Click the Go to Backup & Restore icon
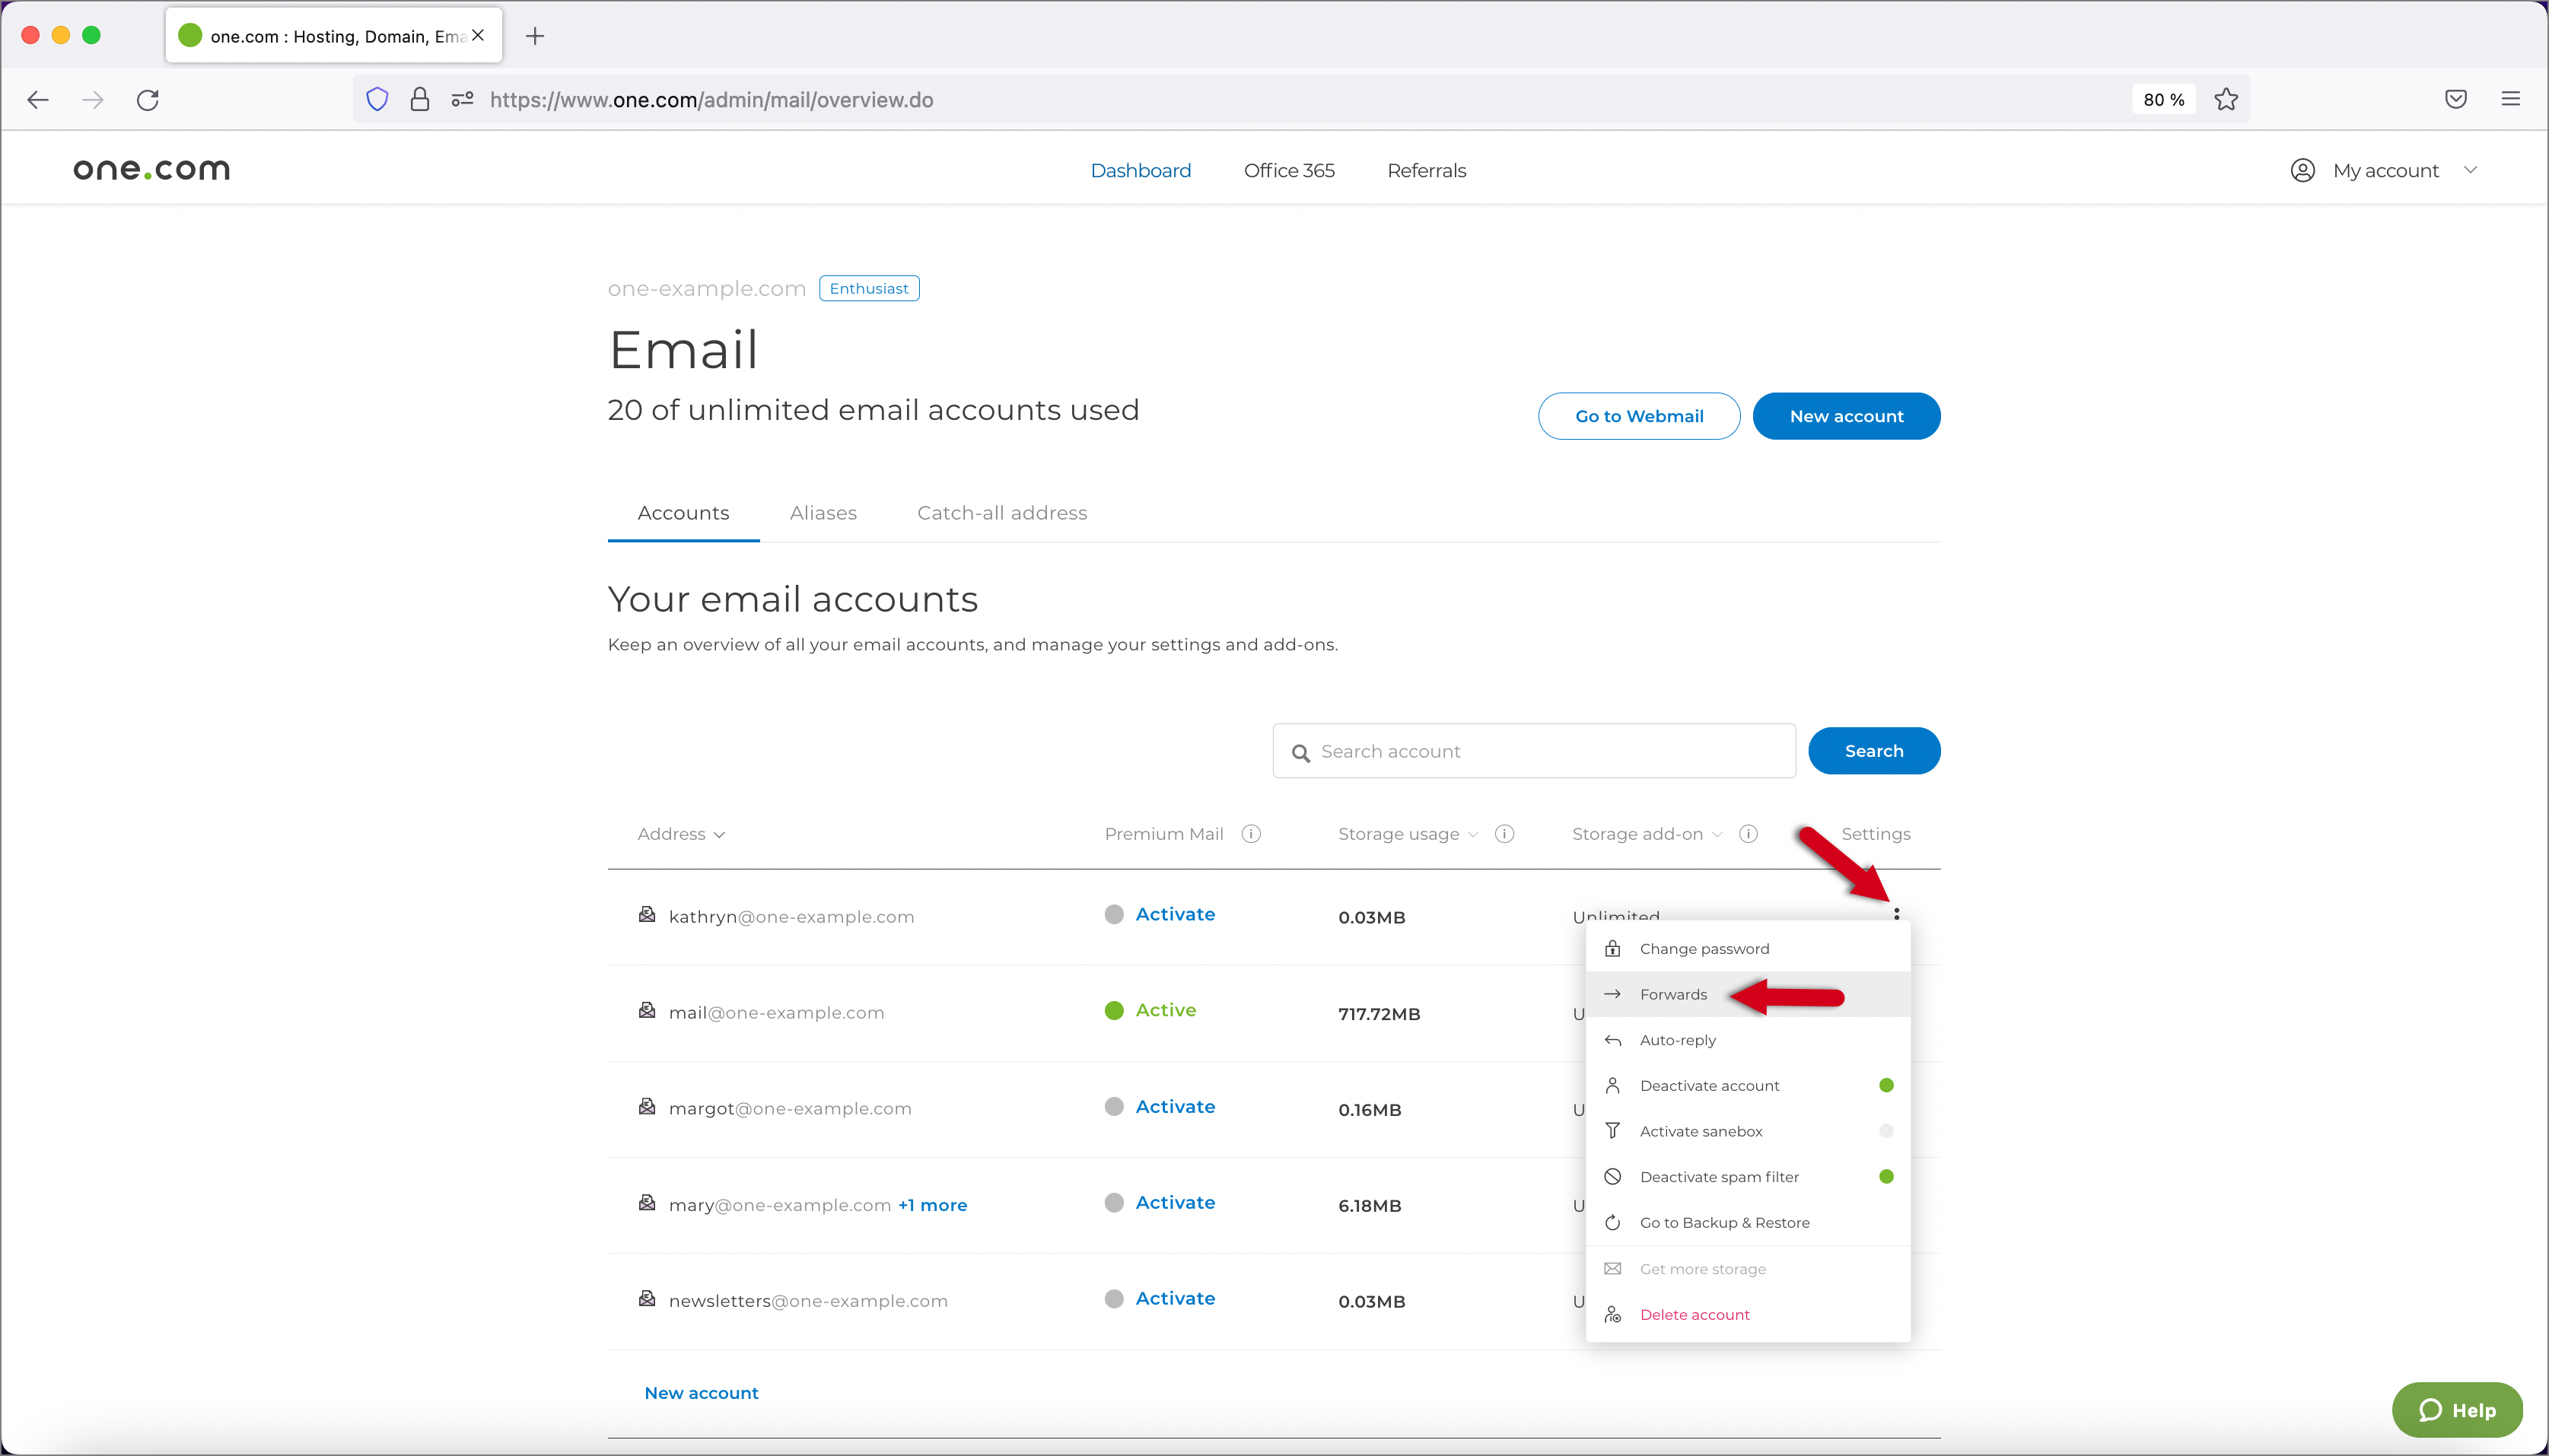The height and width of the screenshot is (1456, 2549). (1612, 1222)
